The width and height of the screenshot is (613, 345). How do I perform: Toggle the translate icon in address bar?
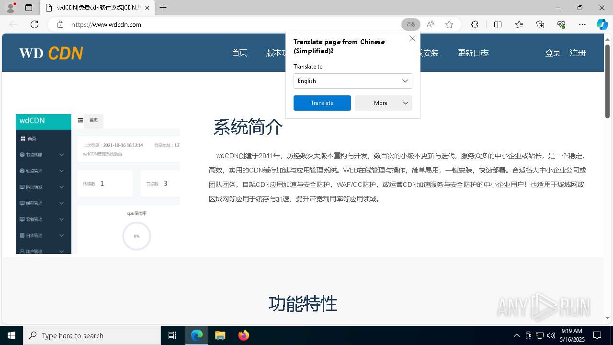click(x=410, y=24)
